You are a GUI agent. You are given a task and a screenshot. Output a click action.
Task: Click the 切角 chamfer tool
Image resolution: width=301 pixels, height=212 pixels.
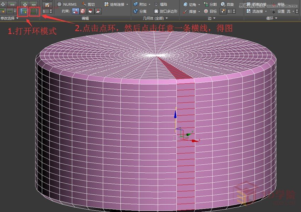pyautogui.click(x=190, y=4)
